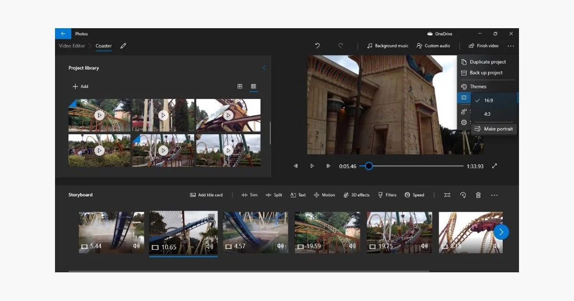574x301 pixels.
Task: Open the Filters tool
Action: click(387, 195)
